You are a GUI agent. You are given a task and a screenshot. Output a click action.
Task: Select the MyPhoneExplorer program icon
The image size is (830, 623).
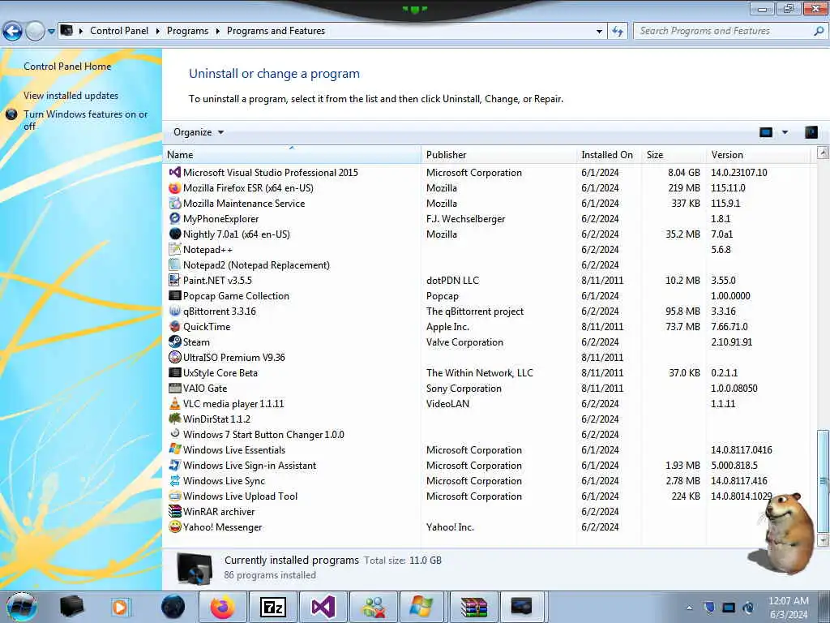(175, 219)
